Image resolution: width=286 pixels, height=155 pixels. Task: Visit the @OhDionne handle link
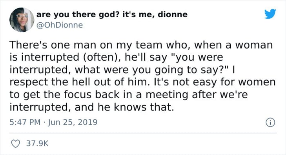pyautogui.click(x=60, y=25)
